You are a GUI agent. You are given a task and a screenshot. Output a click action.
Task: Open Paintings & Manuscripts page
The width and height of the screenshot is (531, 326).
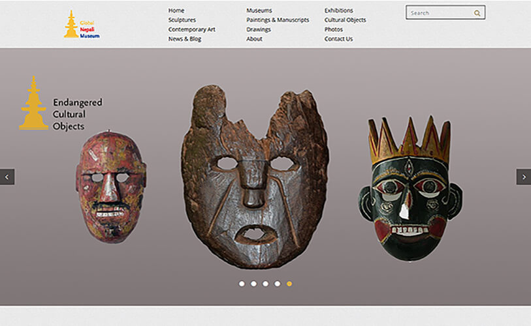click(278, 20)
